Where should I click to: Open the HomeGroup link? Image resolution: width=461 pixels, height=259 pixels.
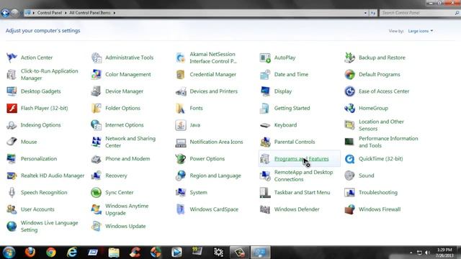pyautogui.click(x=373, y=109)
